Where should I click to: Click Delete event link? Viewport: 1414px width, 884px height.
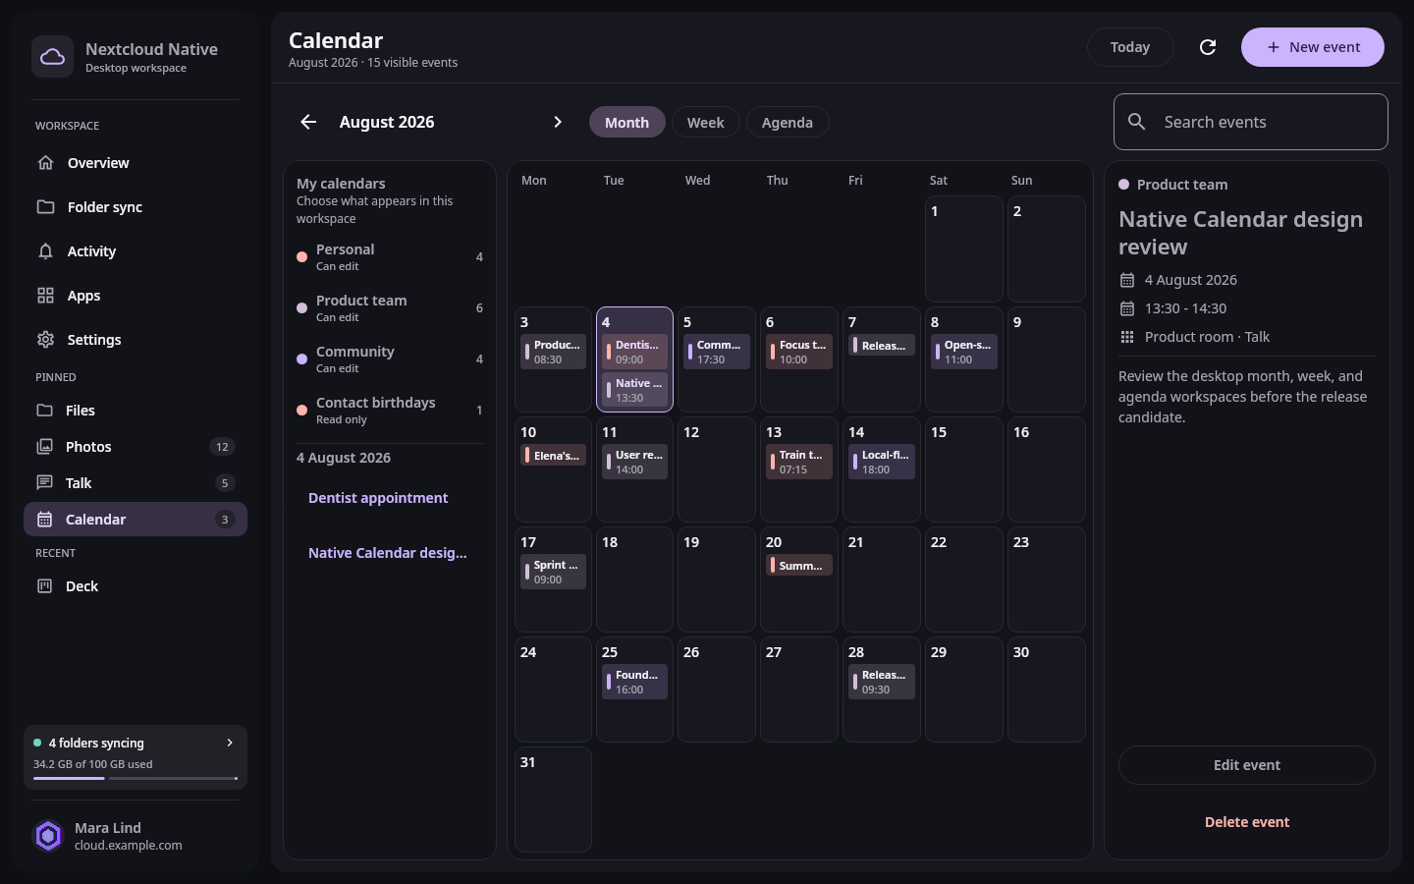point(1247,822)
